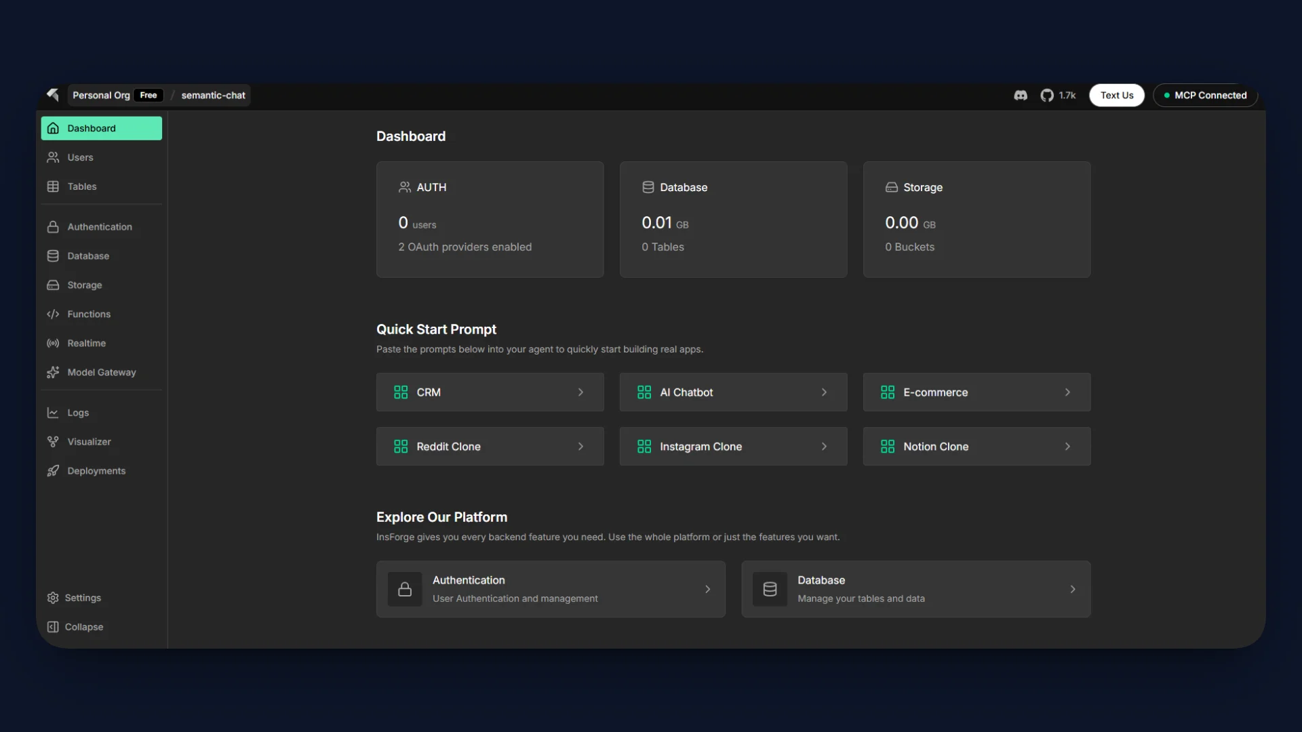Screen dimensions: 1302x732
Task: Click the Storage sidebar icon
Action: pyautogui.click(x=53, y=285)
